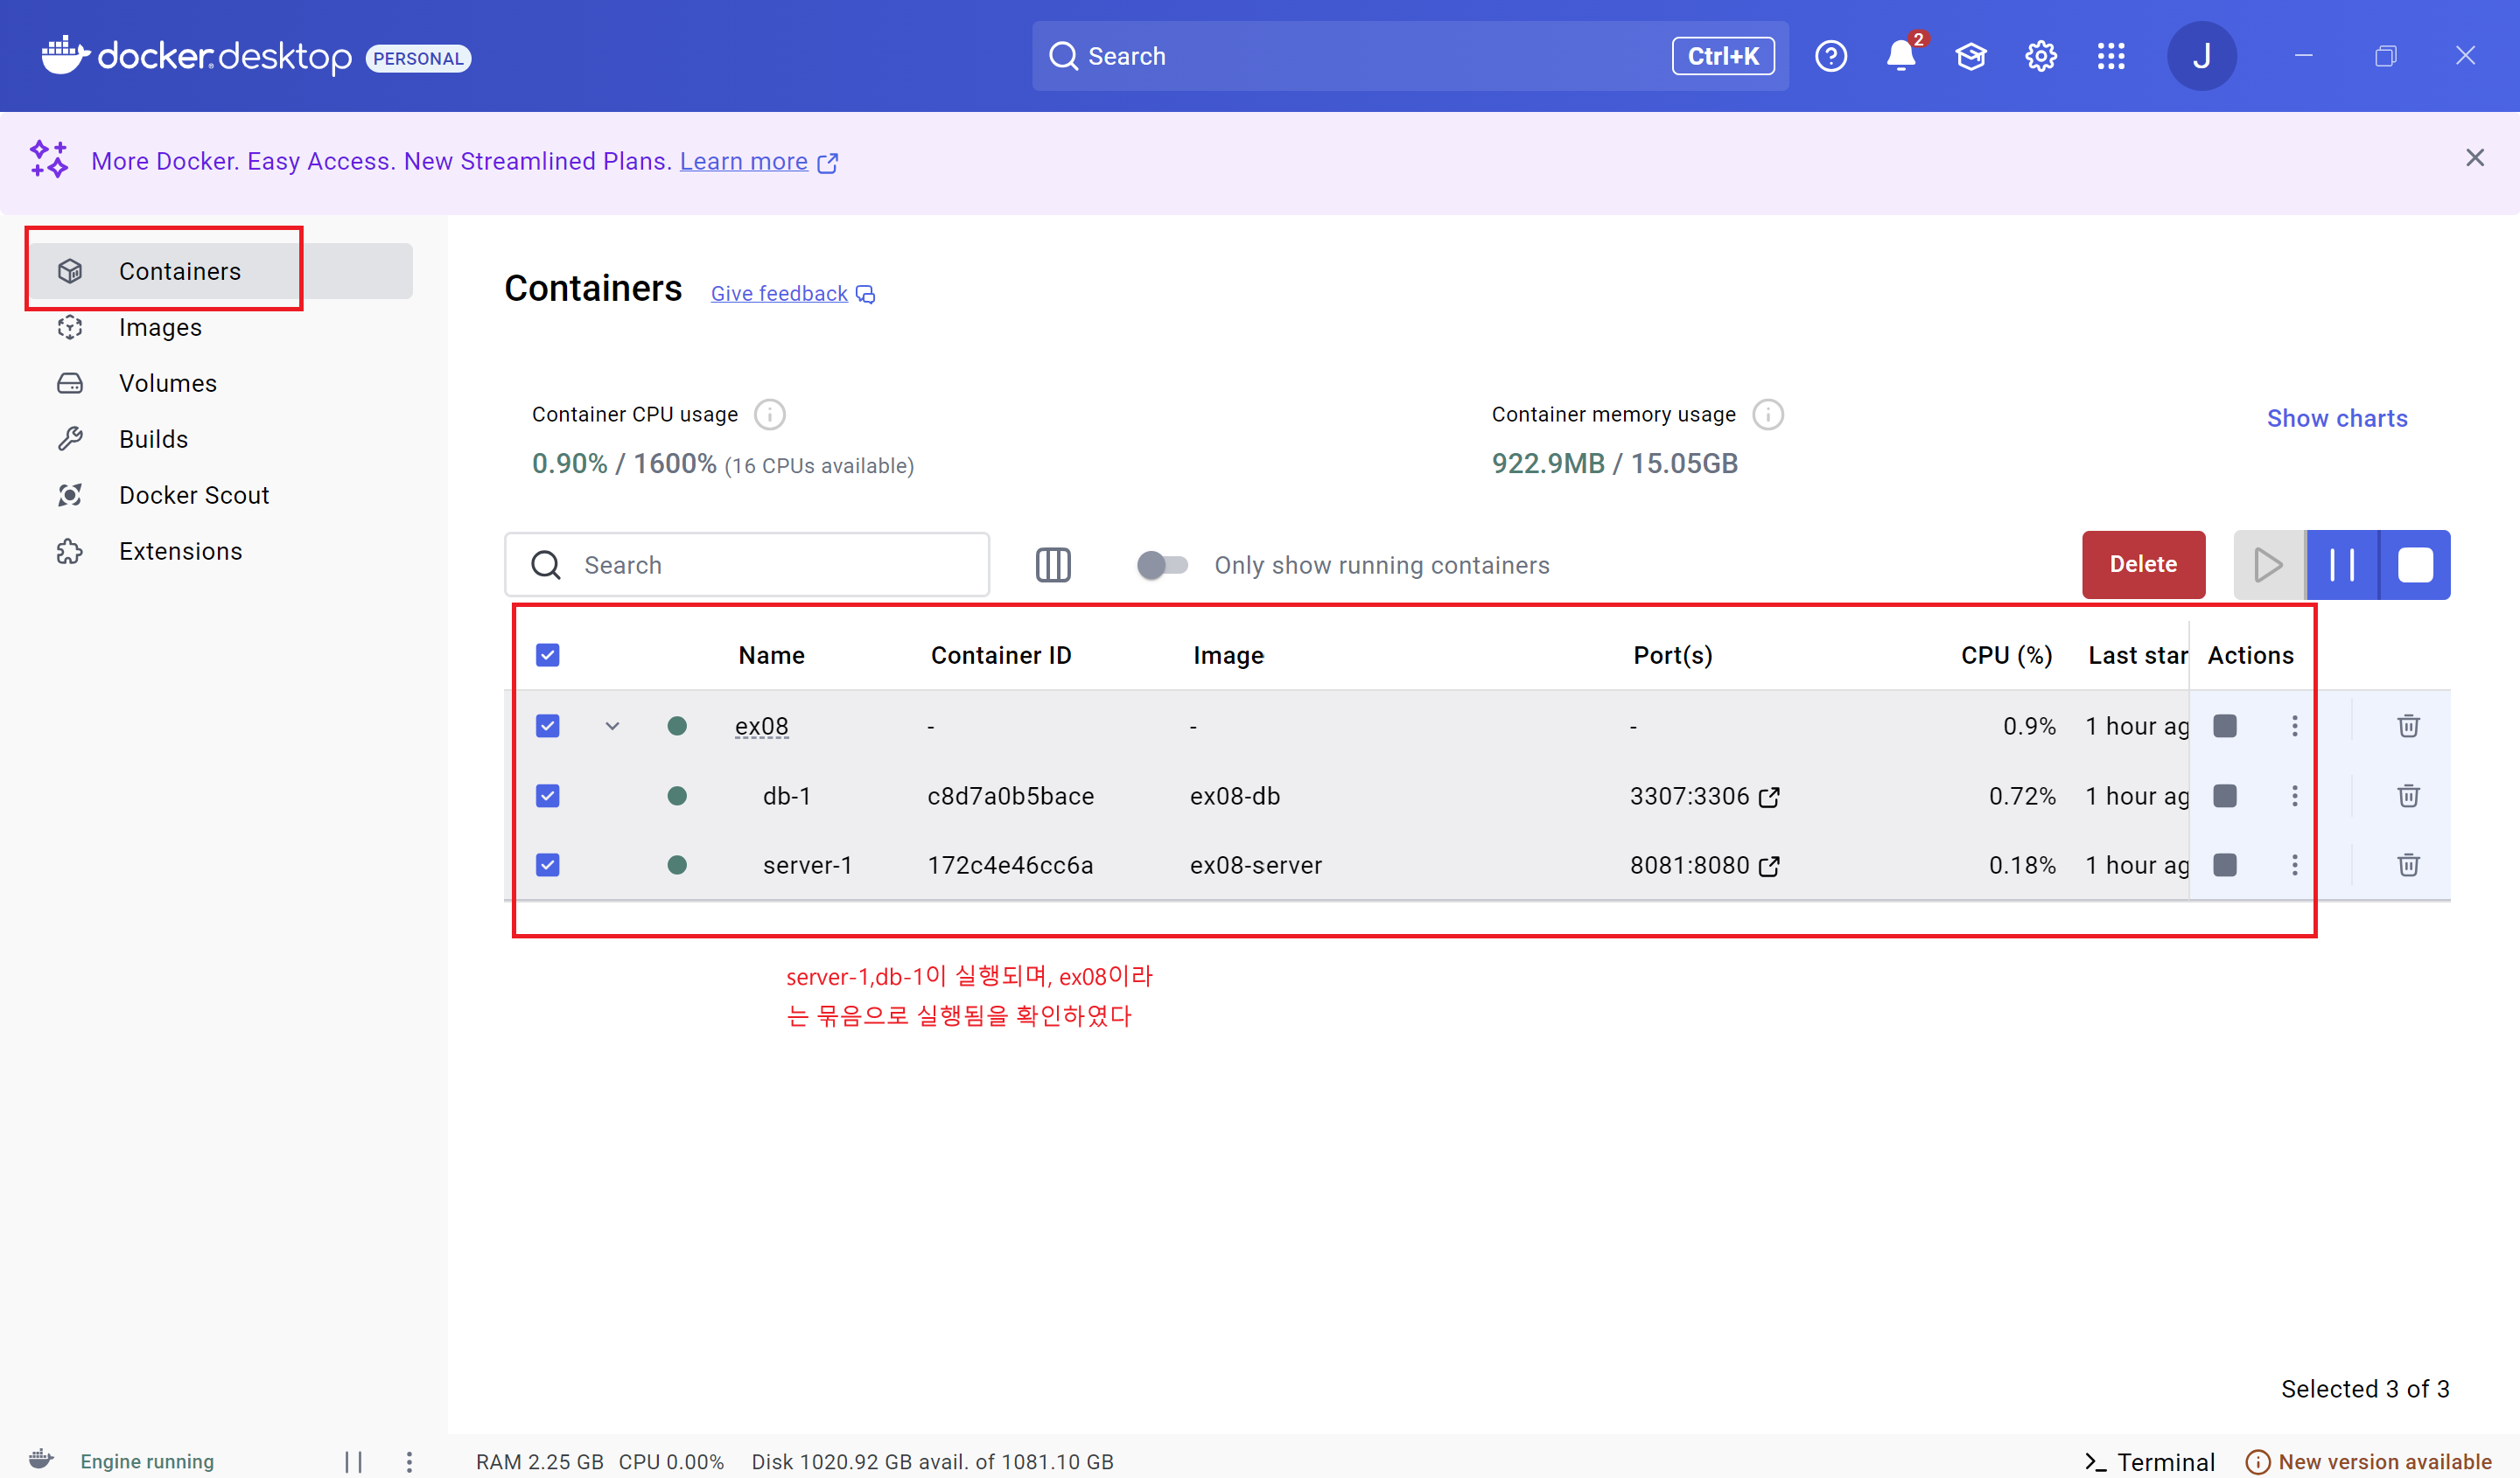Screen dimensions: 2520x1478
Task: Click the help question mark icon
Action: (x=1830, y=56)
